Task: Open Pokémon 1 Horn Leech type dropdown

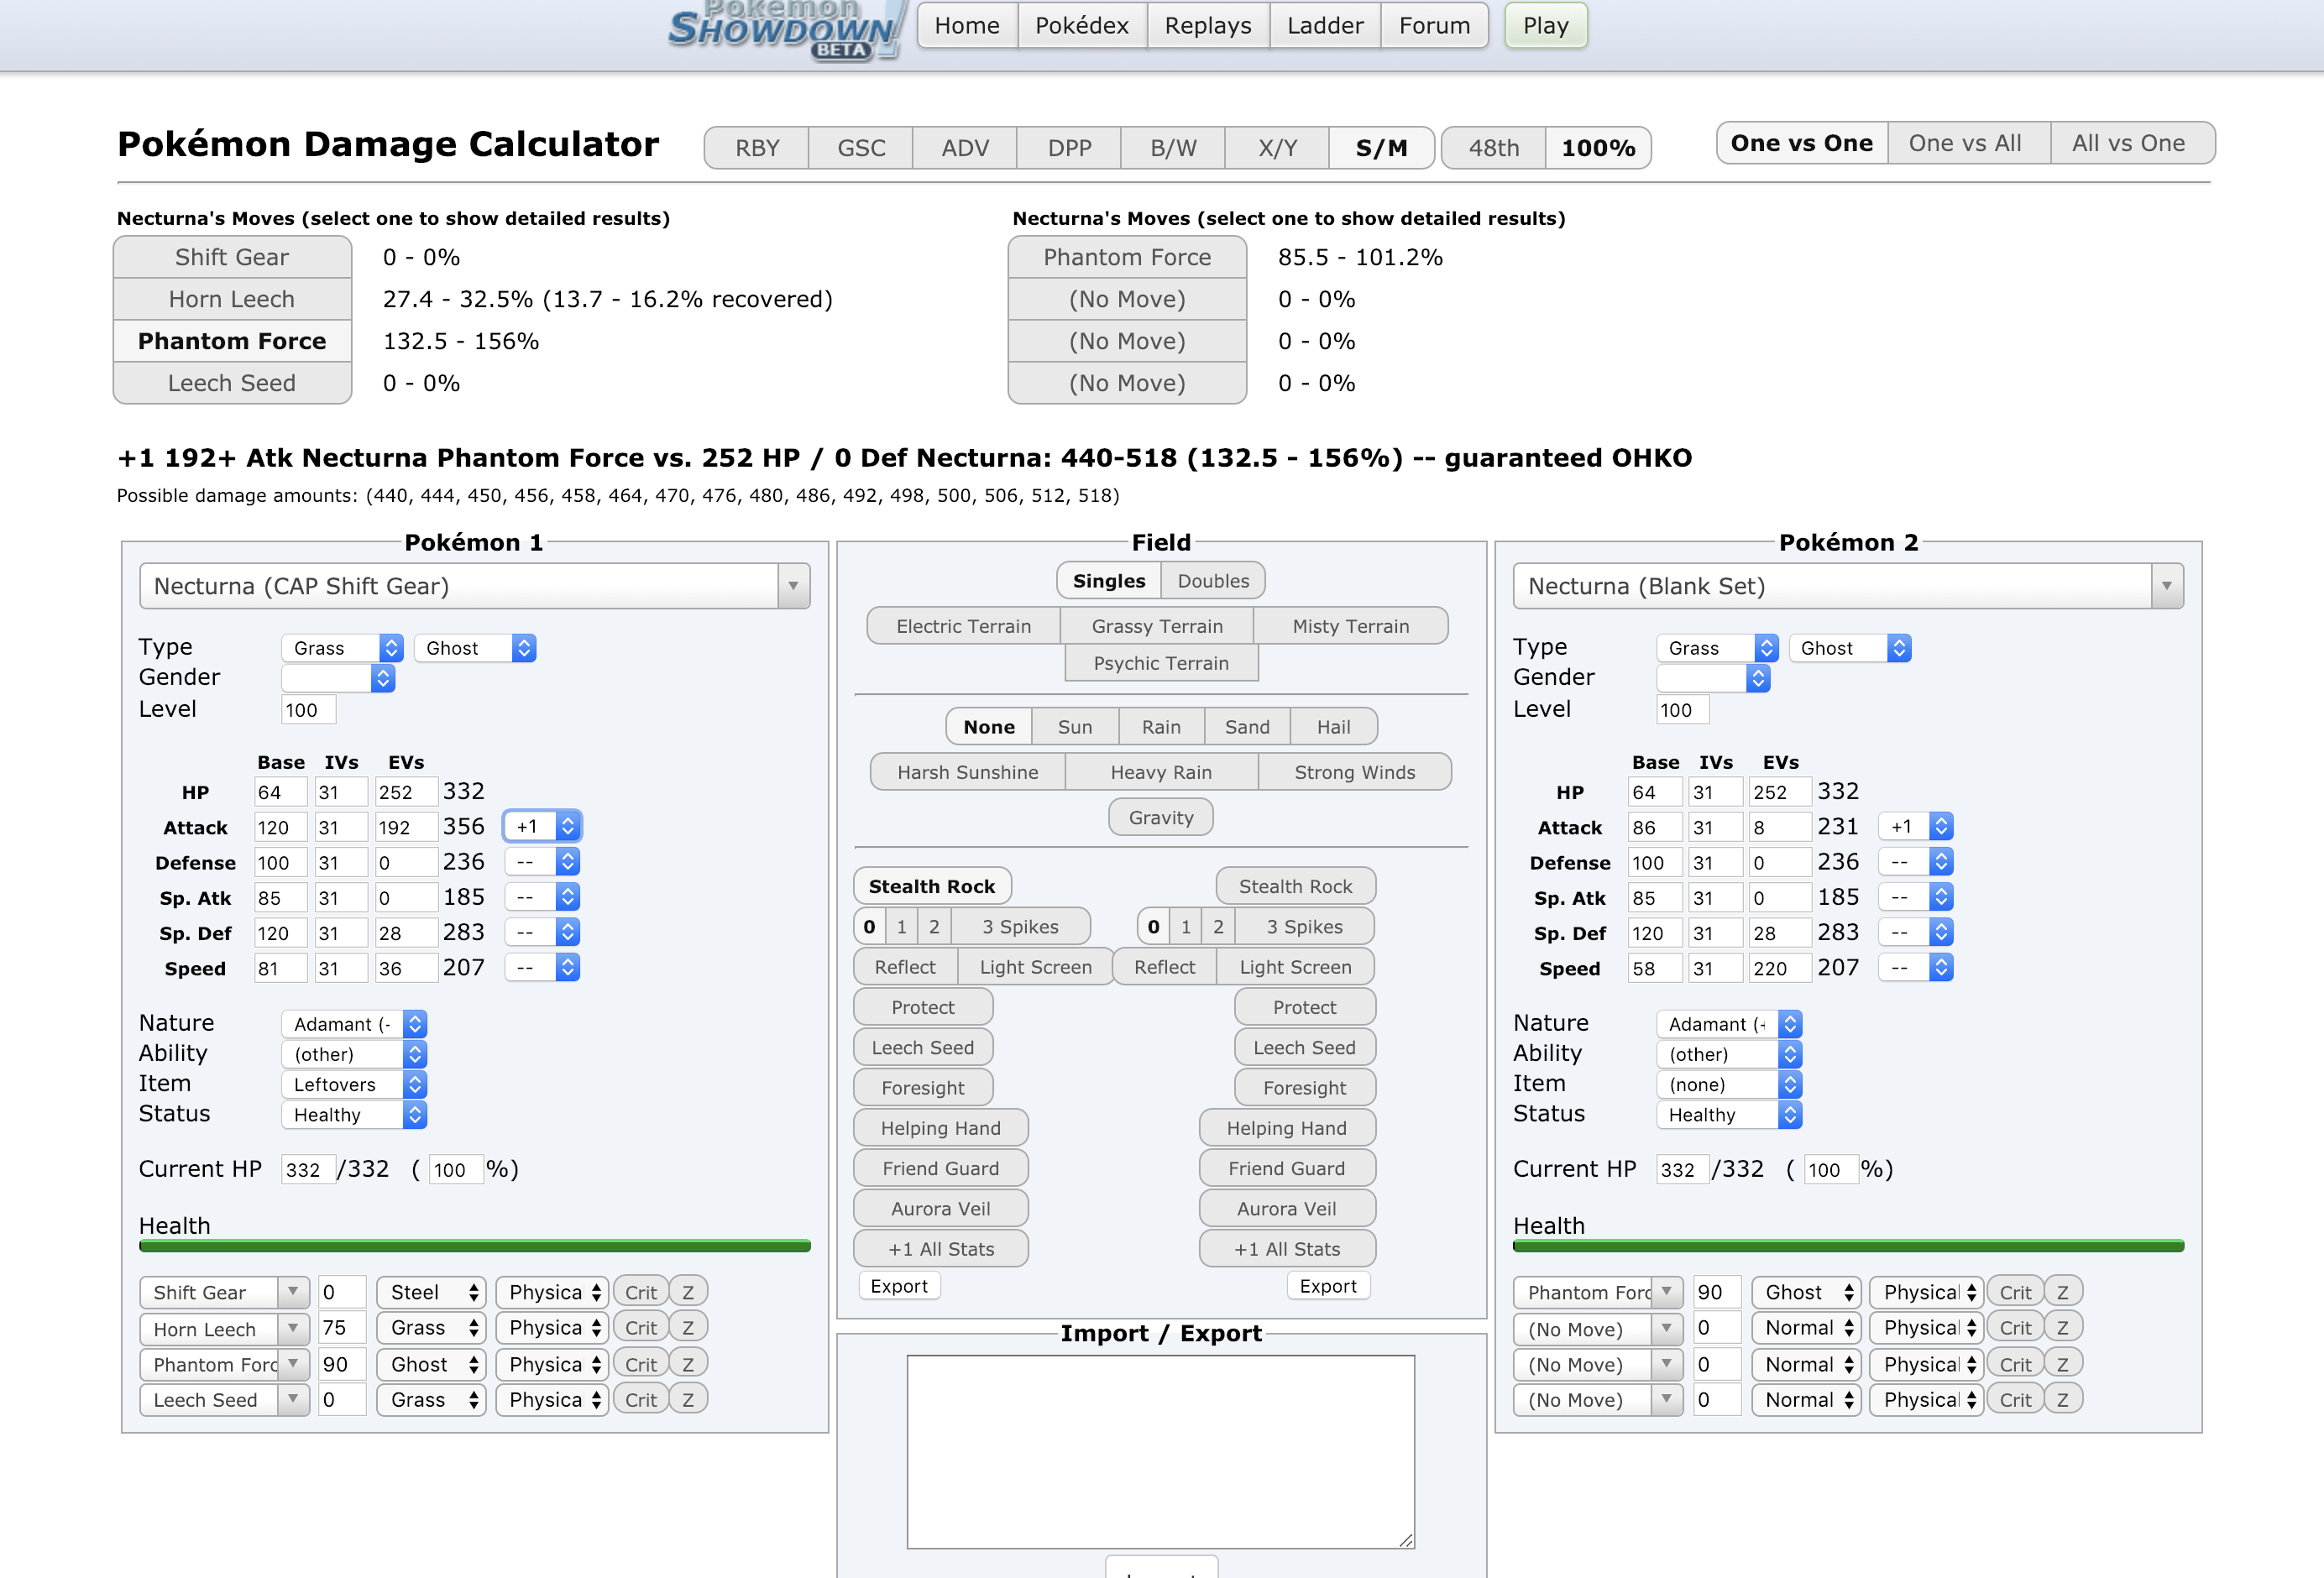Action: 431,1328
